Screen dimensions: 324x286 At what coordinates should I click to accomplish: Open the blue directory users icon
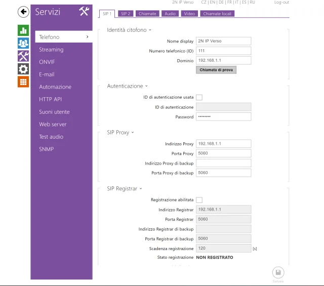[23, 43]
